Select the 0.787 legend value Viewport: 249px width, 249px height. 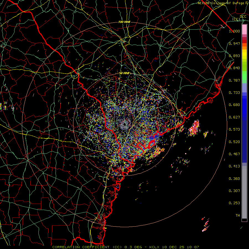point(234,80)
